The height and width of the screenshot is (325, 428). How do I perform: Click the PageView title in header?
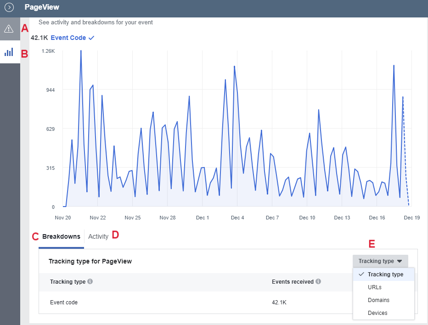42,7
